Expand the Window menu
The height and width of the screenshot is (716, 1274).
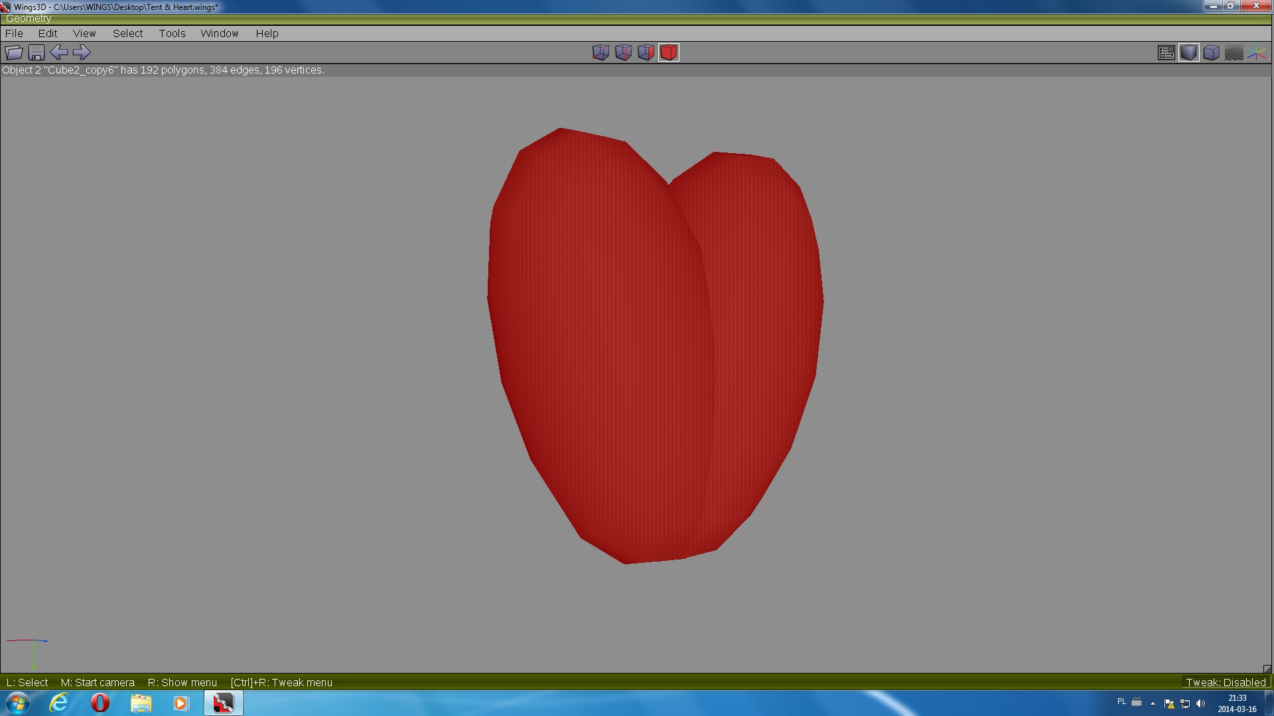pos(219,33)
